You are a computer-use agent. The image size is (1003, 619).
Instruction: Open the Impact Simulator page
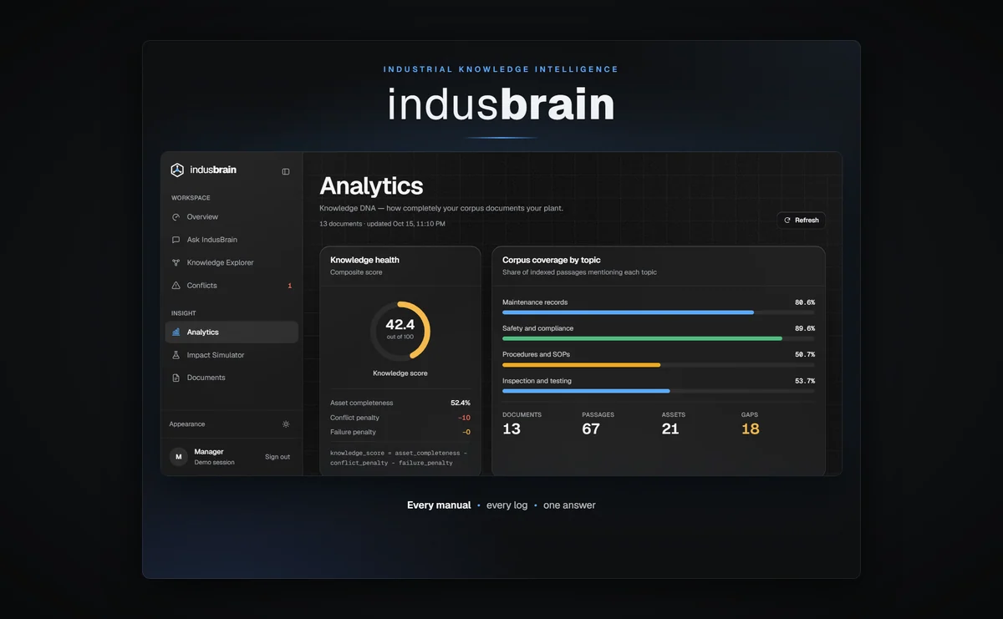click(x=232, y=355)
